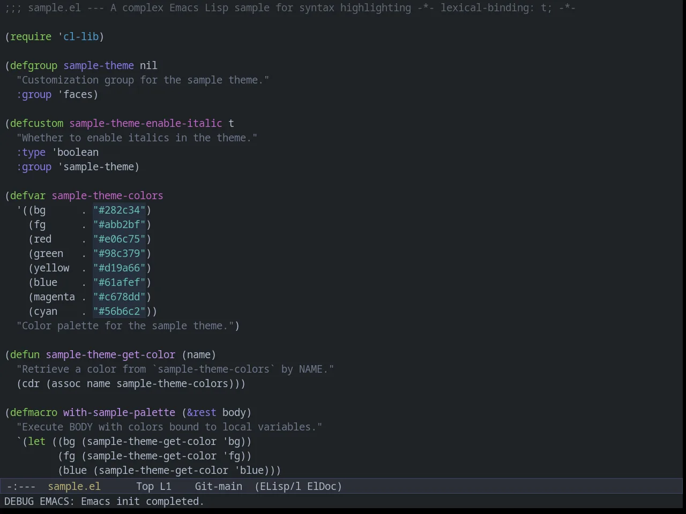Image resolution: width=686 pixels, height=514 pixels.
Task: Click the lexical-binding file variable in header
Action: 487,8
